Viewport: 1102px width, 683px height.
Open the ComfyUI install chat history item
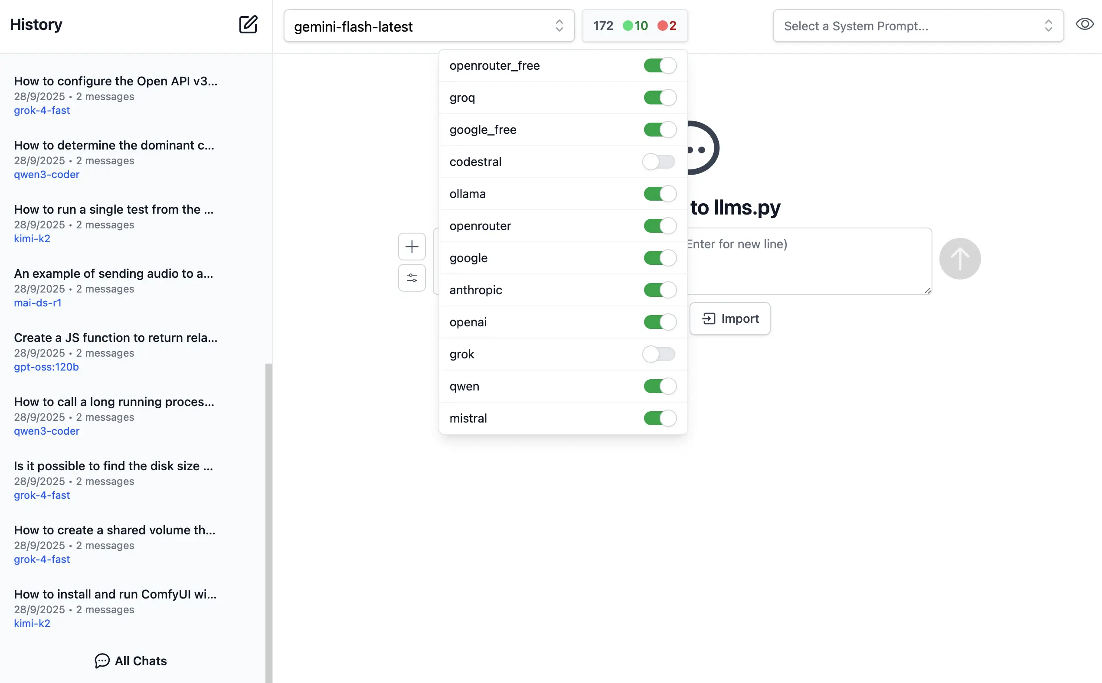(115, 594)
